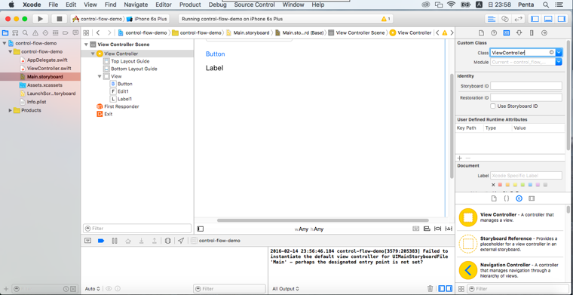
Task: Click the Storyboard ID input field
Action: (526, 86)
